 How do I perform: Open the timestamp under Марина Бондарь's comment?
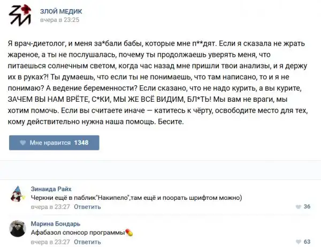tap(50, 242)
